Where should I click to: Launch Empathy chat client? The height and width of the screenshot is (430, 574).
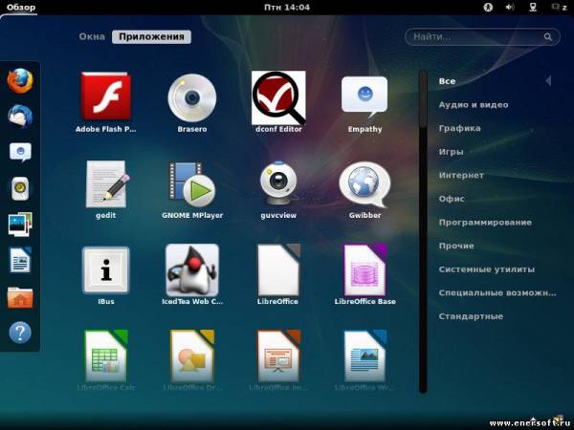[x=364, y=97]
